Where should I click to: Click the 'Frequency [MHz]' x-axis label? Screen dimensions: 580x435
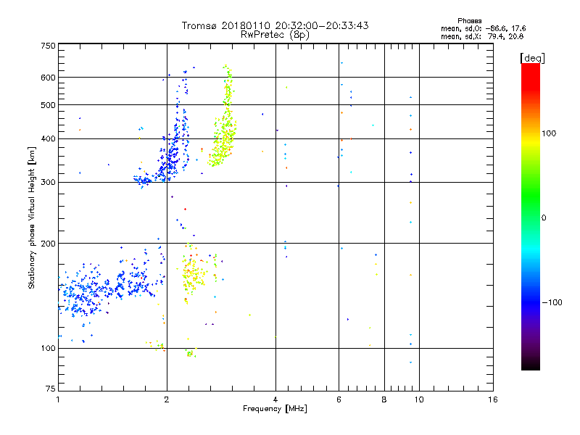[x=275, y=409]
